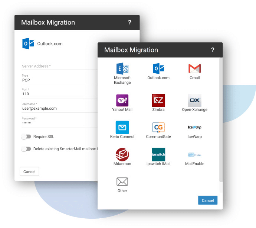Choose the MailEnable icon
The height and width of the screenshot is (228, 256).
tap(194, 154)
